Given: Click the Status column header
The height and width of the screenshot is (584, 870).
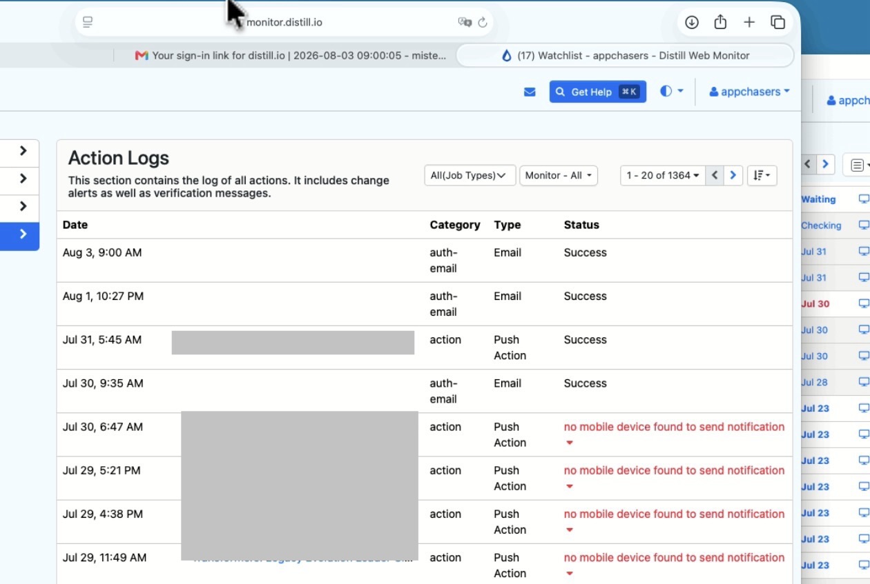Looking at the screenshot, I should point(581,225).
